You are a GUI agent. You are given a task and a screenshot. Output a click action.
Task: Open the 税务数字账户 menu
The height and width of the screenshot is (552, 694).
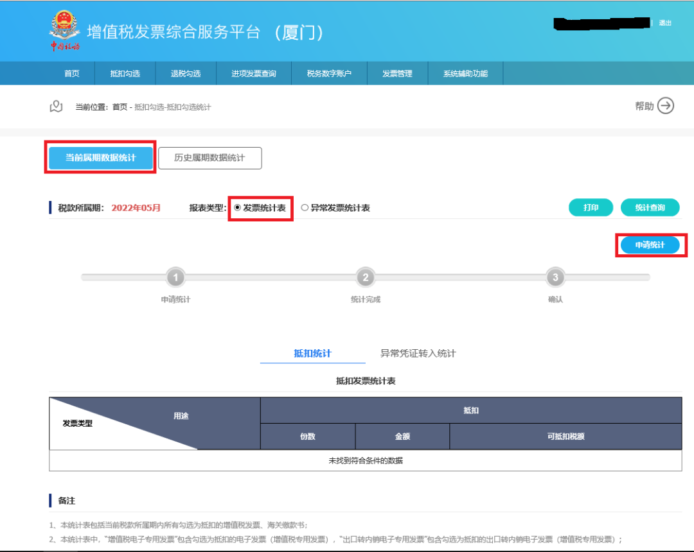329,74
